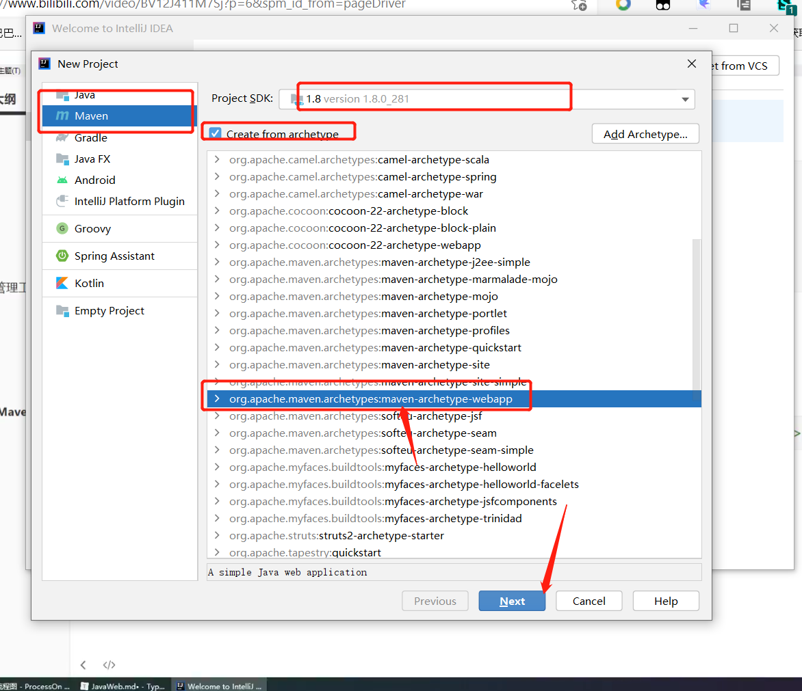Select maven-archetype-mojo row
This screenshot has width=802, height=691.
point(454,296)
